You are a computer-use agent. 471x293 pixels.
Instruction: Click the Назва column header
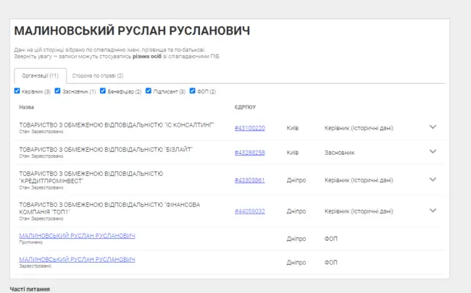tap(26, 107)
